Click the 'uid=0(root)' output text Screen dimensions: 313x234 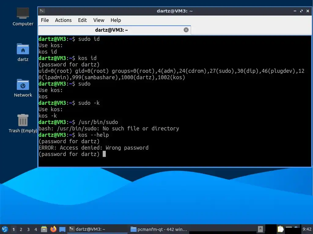tap(55, 71)
